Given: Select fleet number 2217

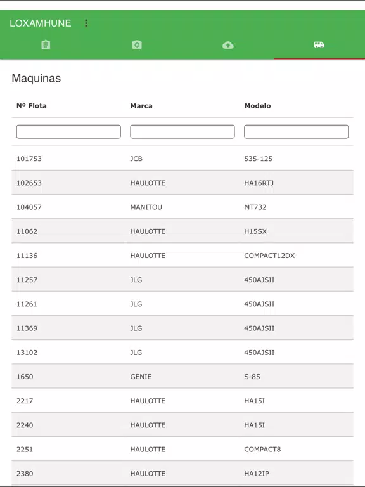Looking at the screenshot, I should (x=25, y=401).
